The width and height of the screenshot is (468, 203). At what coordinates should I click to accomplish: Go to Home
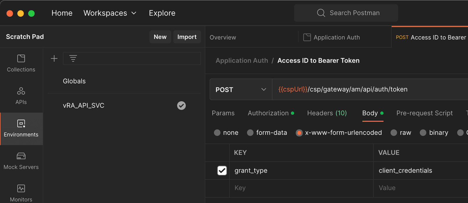tap(62, 13)
